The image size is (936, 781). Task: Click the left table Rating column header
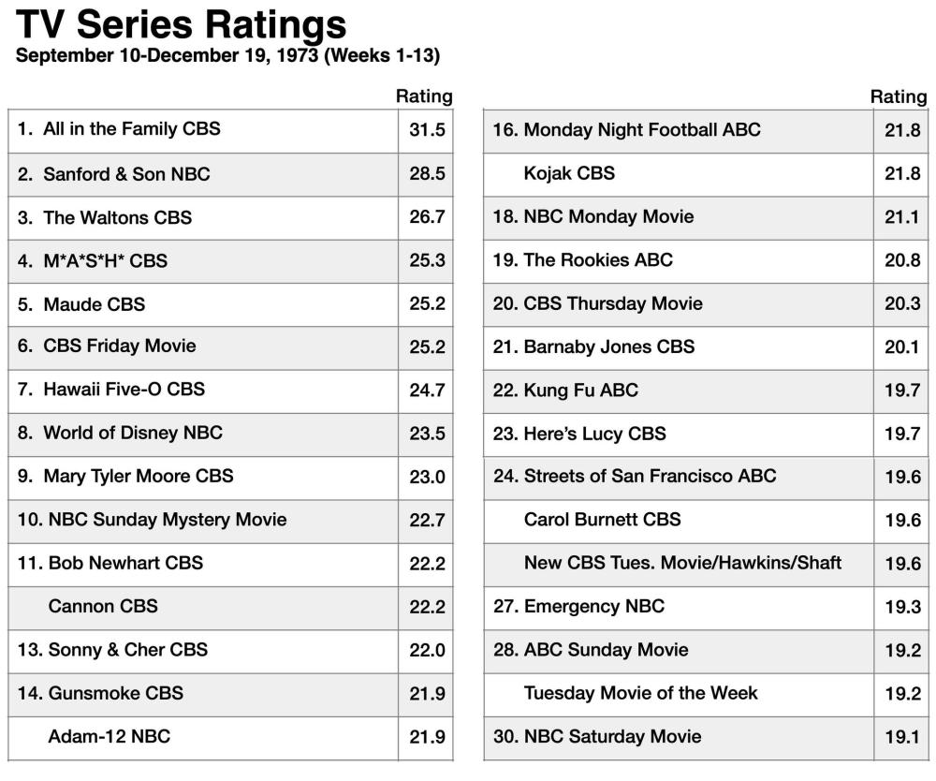(424, 96)
